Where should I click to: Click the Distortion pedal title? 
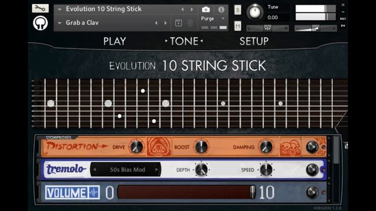click(x=77, y=146)
